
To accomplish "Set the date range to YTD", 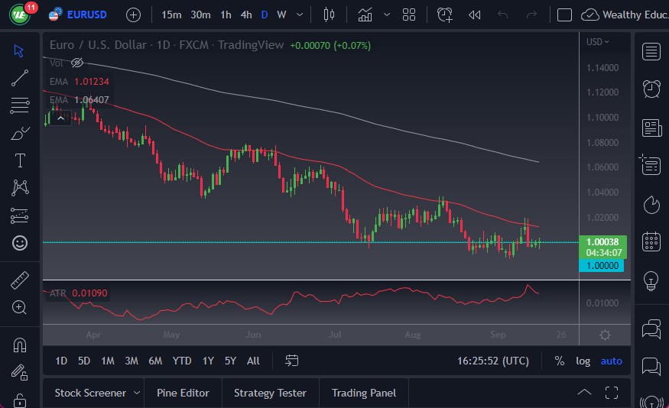I will click(182, 361).
